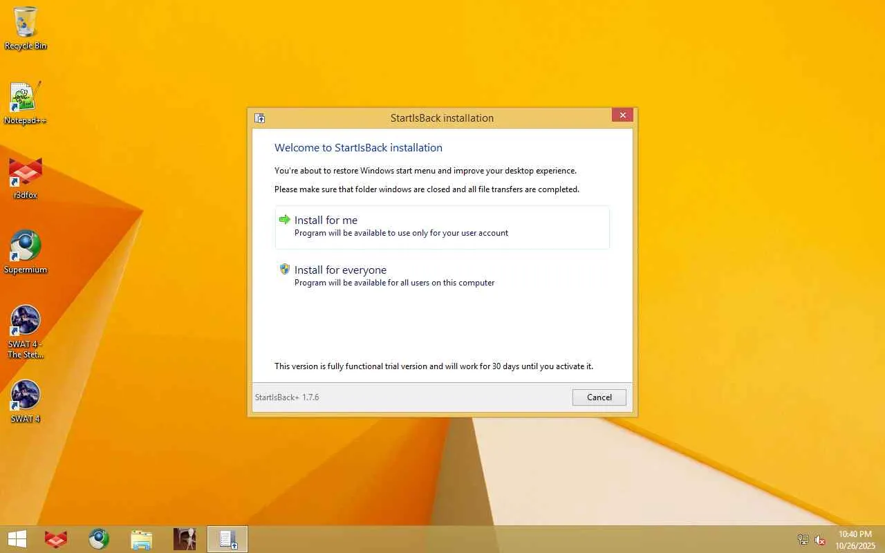The width and height of the screenshot is (885, 553).
Task: Click the StartIsBack installer taskbar button
Action: (x=227, y=539)
